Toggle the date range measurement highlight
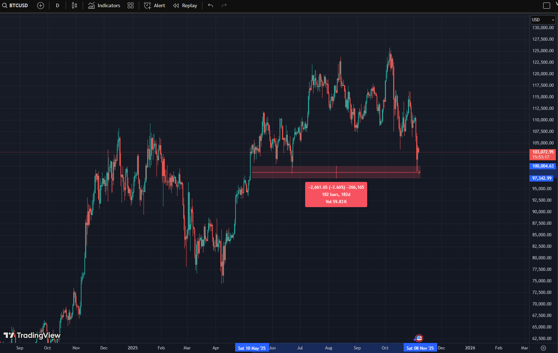 (336, 172)
